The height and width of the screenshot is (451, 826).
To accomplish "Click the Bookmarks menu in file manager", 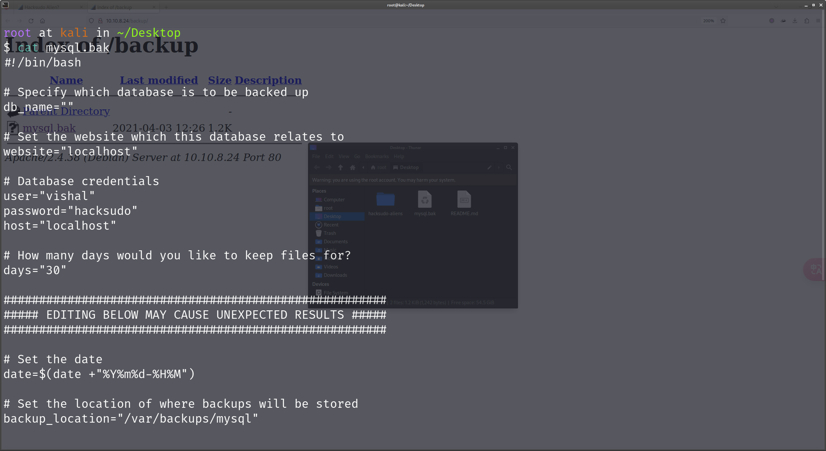I will 377,156.
